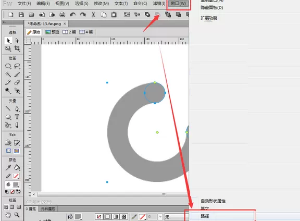Select the Eyedropper tool
The width and height of the screenshot is (300, 221).
pyautogui.click(x=8, y=168)
